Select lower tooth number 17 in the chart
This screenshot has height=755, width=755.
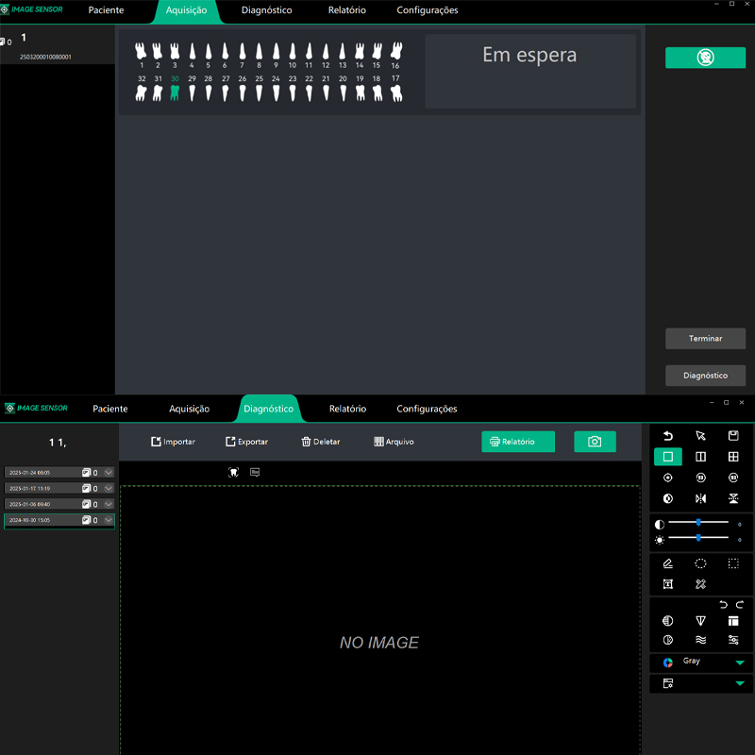coord(395,88)
